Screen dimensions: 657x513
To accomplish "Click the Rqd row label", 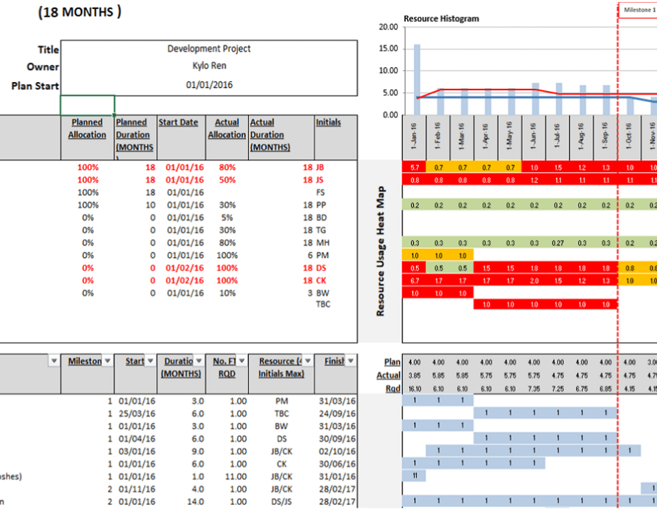I will click(393, 389).
